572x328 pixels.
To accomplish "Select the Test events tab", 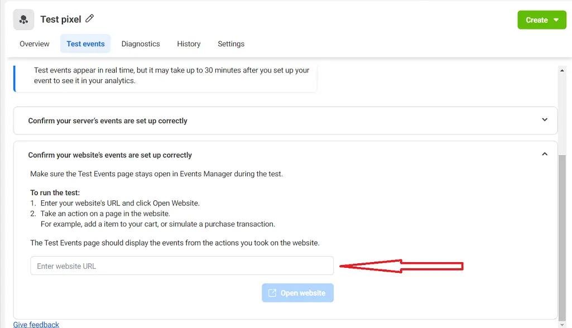I will (x=85, y=44).
